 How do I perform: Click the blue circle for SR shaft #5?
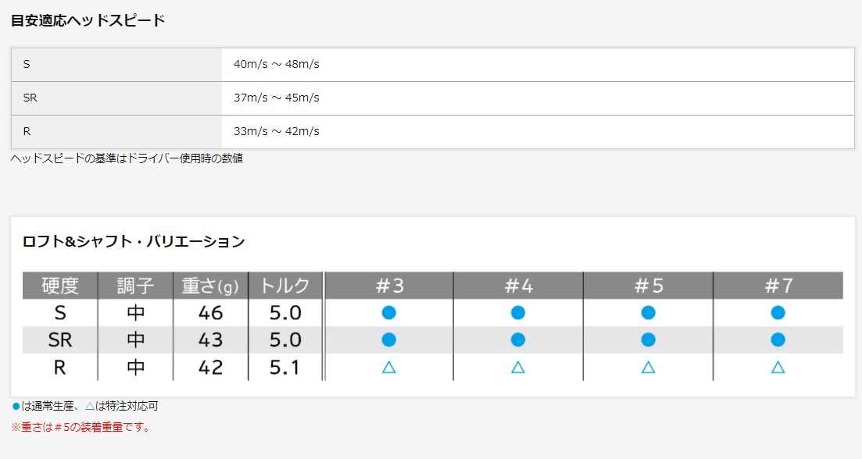tap(648, 340)
